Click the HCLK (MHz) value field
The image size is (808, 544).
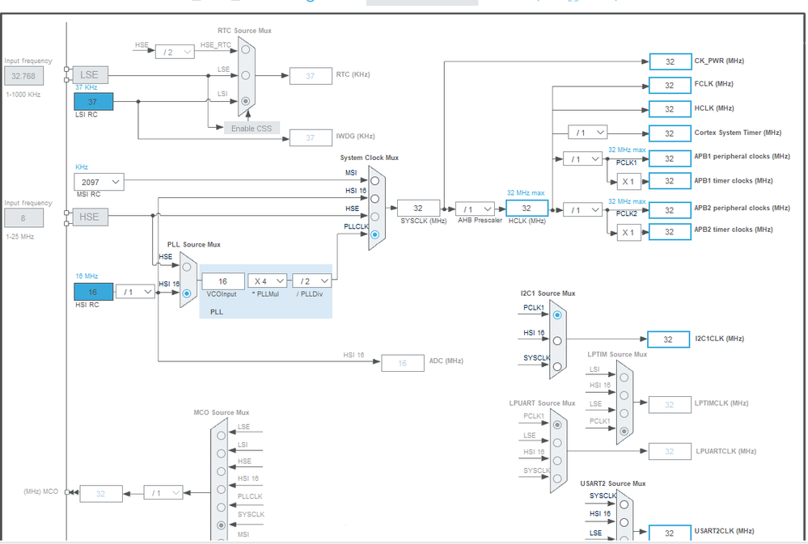(527, 208)
